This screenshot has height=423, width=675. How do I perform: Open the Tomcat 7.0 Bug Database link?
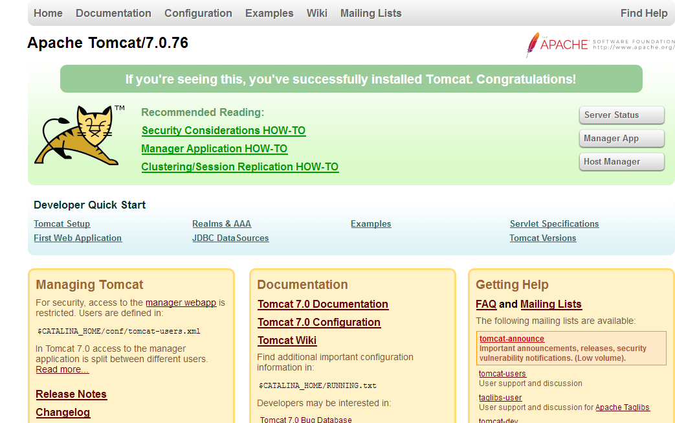(x=305, y=420)
